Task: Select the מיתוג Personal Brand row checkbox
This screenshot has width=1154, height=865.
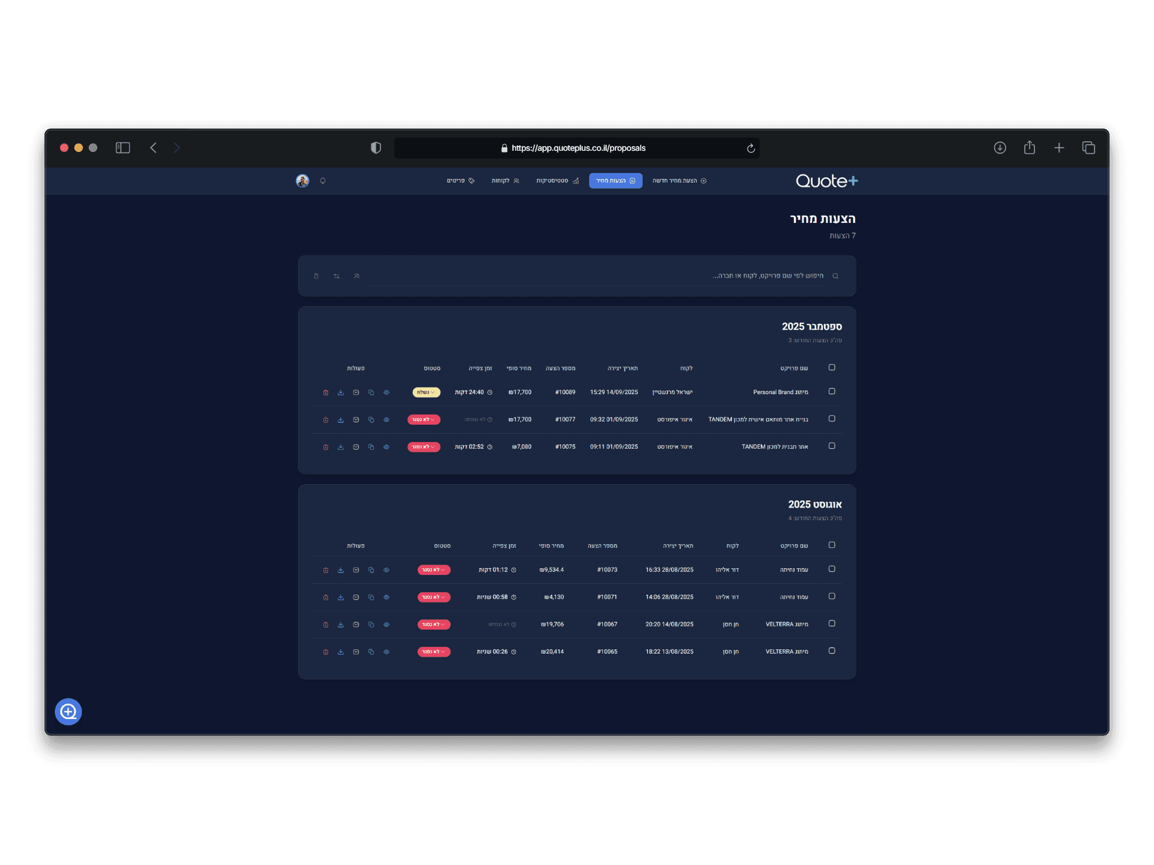Action: (832, 392)
